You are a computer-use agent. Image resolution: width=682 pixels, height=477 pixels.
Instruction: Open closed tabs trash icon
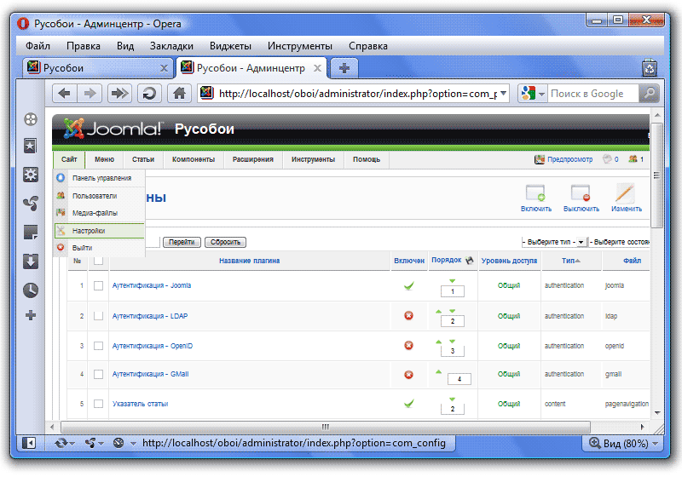(649, 67)
